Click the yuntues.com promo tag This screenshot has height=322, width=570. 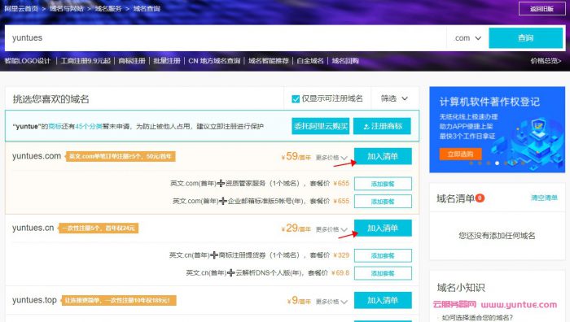(x=120, y=156)
